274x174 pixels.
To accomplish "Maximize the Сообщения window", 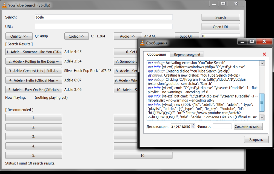I will pos(252,41).
